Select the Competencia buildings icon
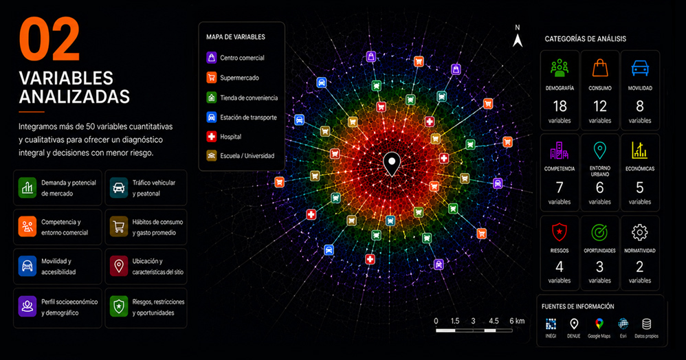The image size is (686, 360). tap(560, 150)
